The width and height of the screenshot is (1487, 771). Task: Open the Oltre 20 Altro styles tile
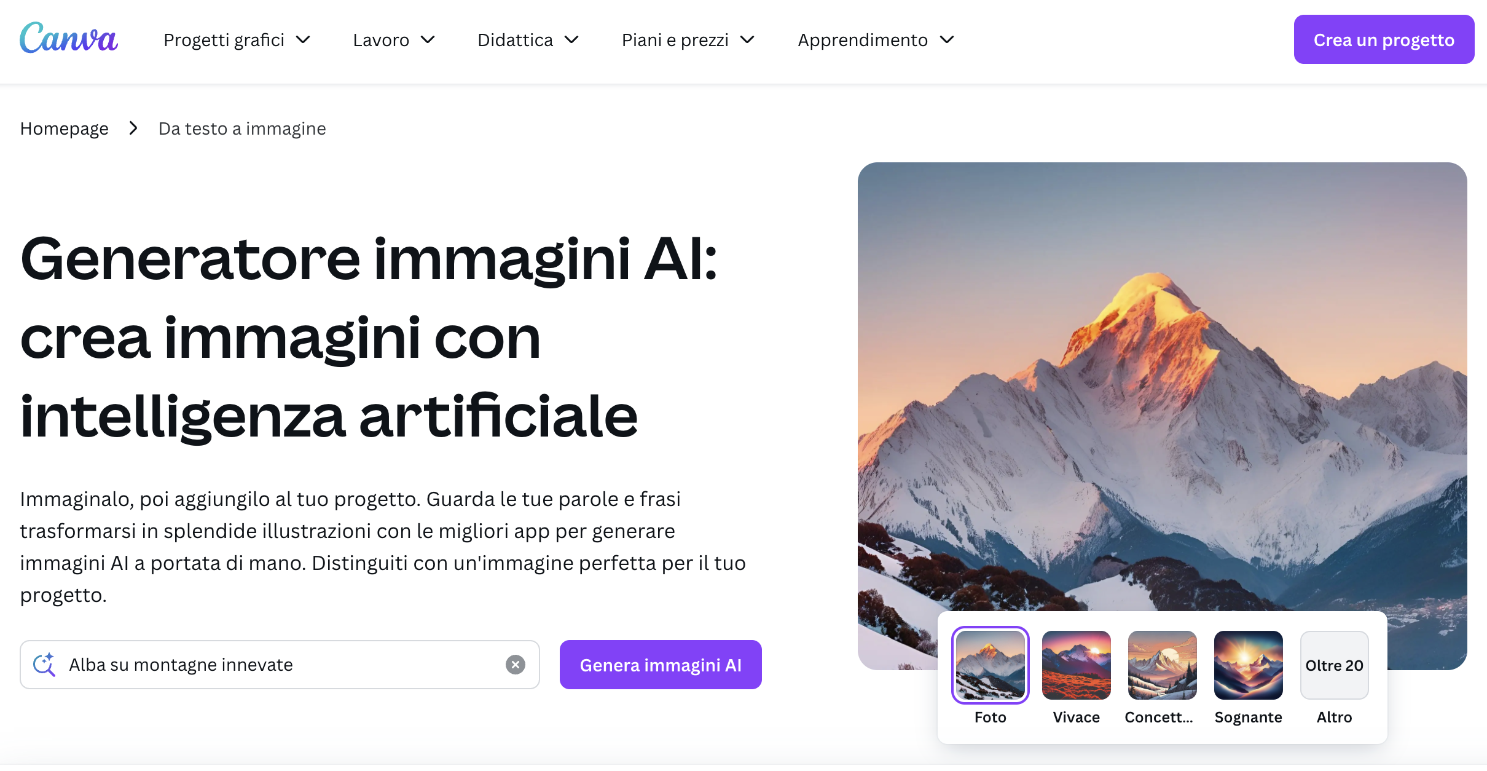pos(1334,665)
